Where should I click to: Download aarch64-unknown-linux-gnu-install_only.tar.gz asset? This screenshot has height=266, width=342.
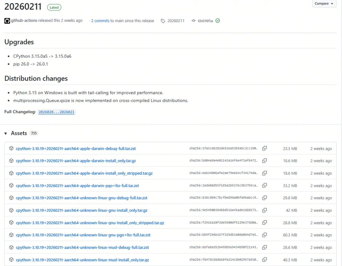point(82,210)
